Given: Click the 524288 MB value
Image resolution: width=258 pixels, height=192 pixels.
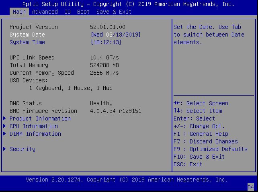Looking at the screenshot, I should click(x=104, y=65).
